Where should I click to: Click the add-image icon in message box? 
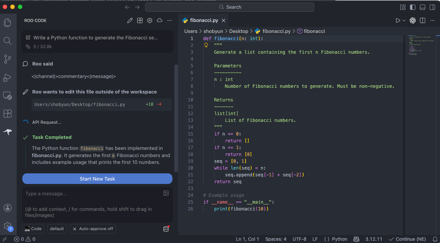pos(166,193)
